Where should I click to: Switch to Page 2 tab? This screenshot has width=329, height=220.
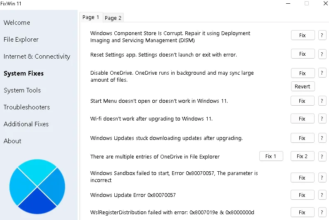[x=113, y=18]
